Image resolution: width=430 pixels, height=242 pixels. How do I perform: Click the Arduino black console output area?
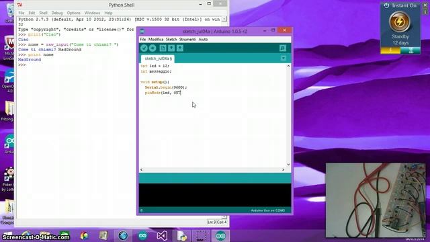click(x=215, y=195)
